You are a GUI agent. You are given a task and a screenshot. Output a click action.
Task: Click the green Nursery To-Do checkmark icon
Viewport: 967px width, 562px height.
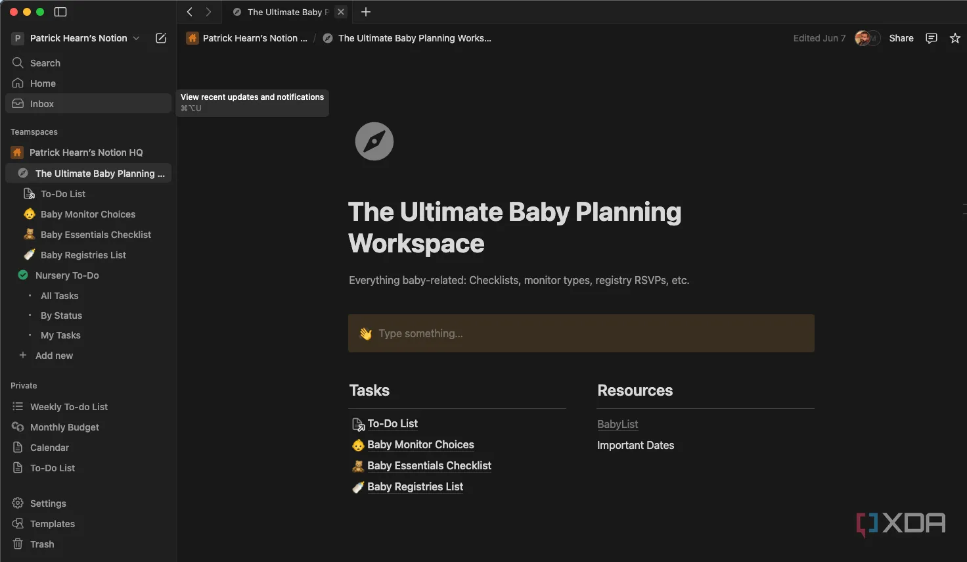(x=23, y=275)
